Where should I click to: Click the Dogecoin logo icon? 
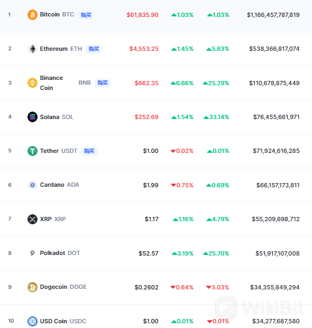pyautogui.click(x=32, y=287)
